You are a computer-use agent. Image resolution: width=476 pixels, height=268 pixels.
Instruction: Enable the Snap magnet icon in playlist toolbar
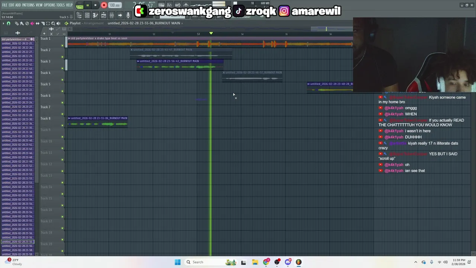9,23
